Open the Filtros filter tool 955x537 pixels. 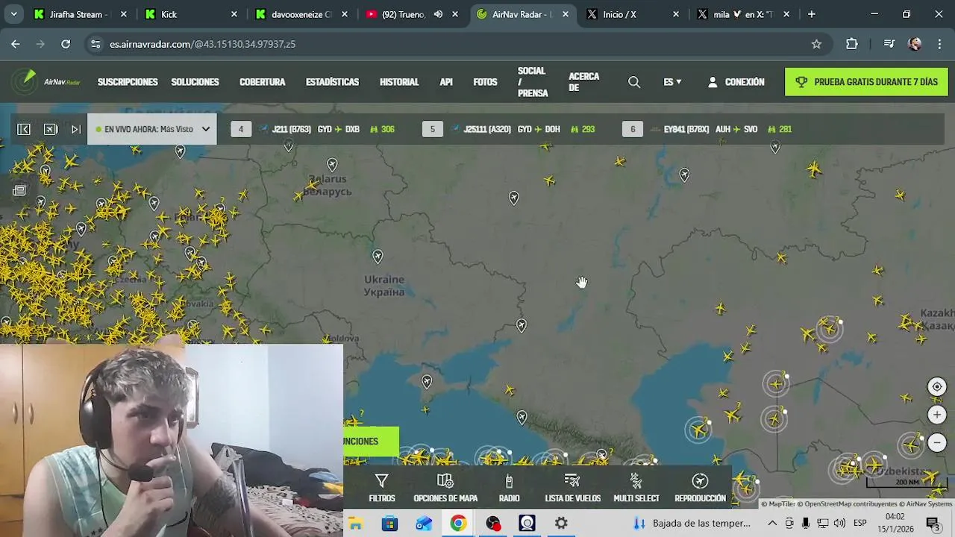pyautogui.click(x=381, y=488)
